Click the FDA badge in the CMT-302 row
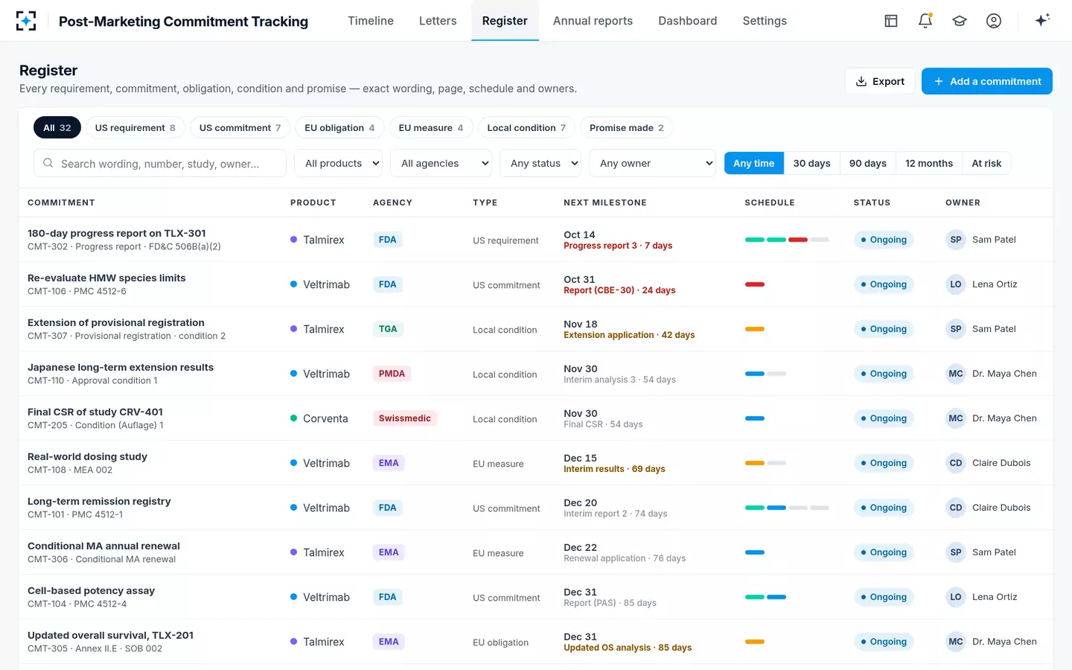This screenshot has height=670, width=1072. click(387, 240)
